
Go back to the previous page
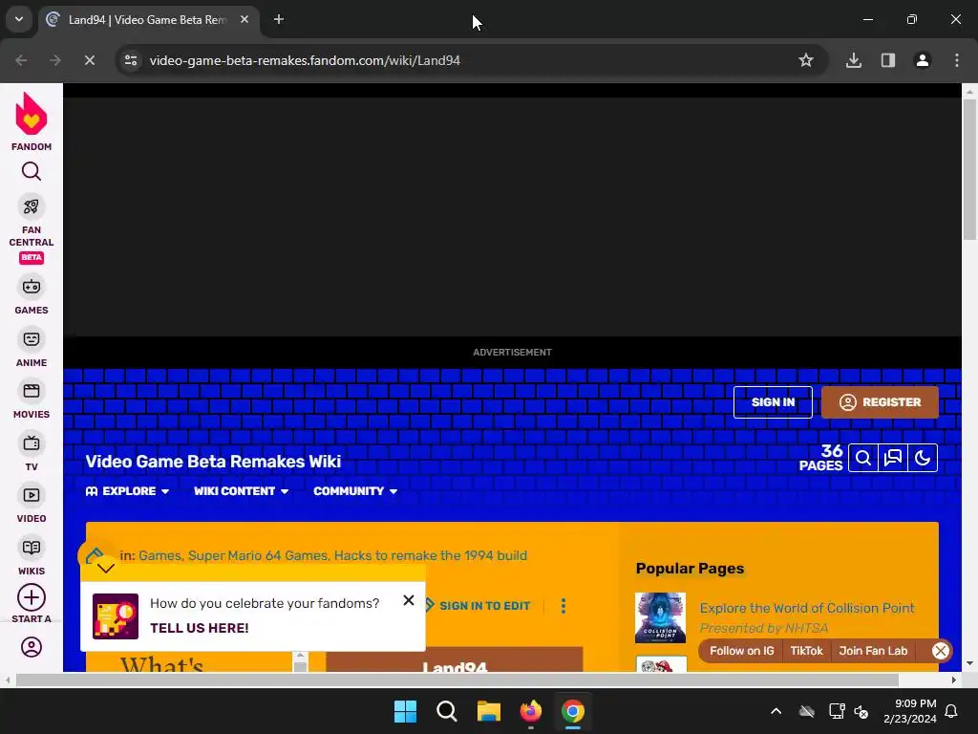21,60
